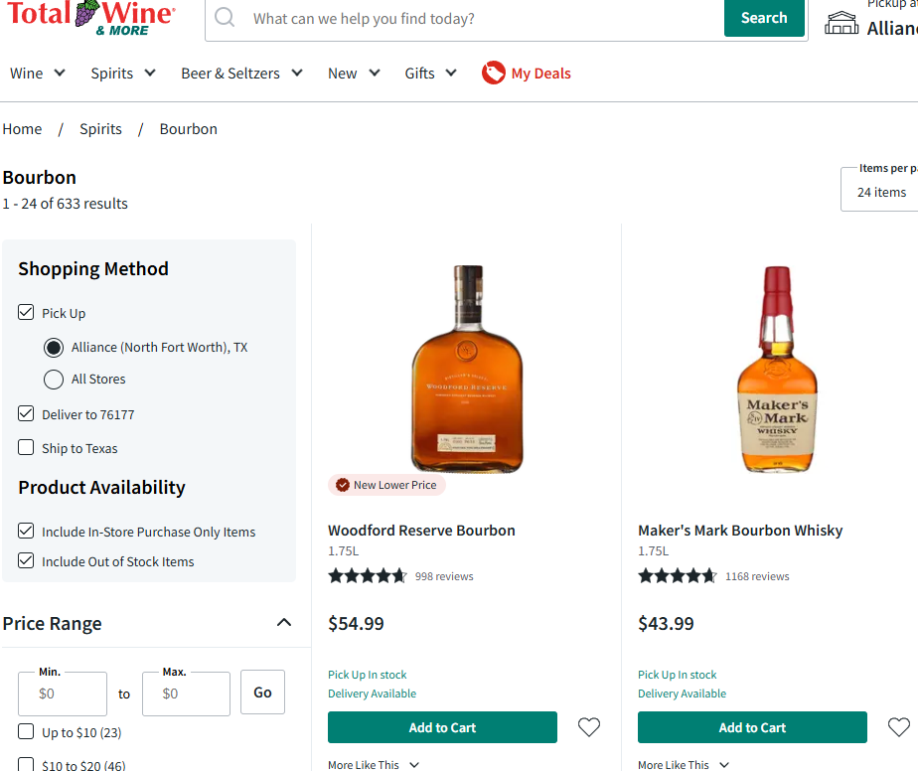Click the Max. price input
The image size is (918, 771).
[x=186, y=694]
